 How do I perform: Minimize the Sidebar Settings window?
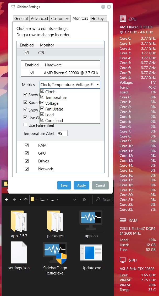point(103,7)
